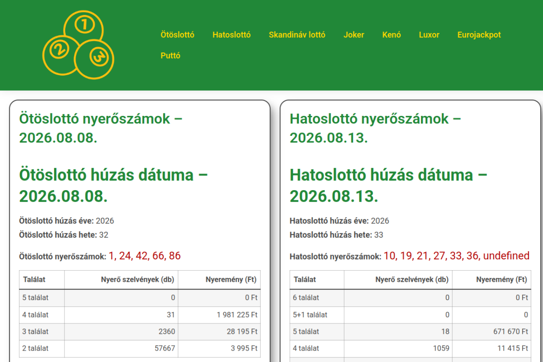Open Ötöslottó nyerőszámok – 2026.08.08. heading
The height and width of the screenshot is (362, 543).
click(101, 128)
